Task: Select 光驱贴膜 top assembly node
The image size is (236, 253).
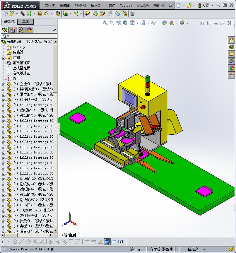Action: [14, 42]
